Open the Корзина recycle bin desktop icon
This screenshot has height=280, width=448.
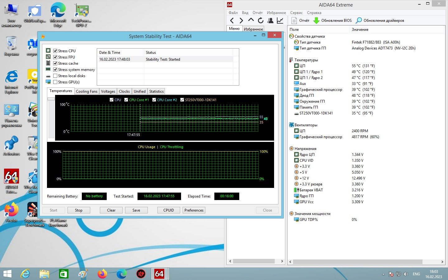pyautogui.click(x=12, y=46)
